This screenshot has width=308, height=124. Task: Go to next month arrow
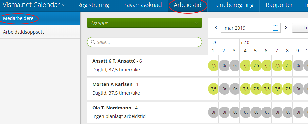point(286,28)
